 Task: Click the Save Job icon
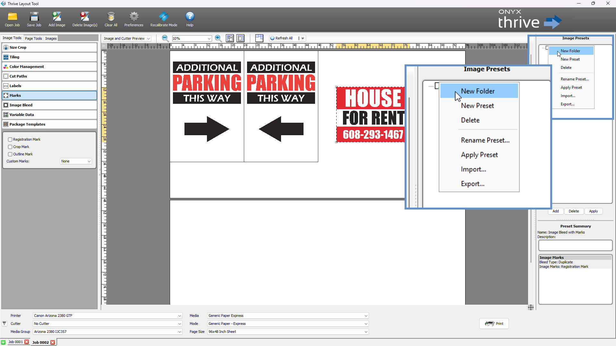point(34,17)
